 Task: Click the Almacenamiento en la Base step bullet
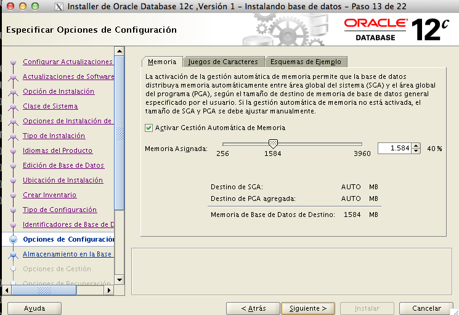pyautogui.click(x=13, y=255)
